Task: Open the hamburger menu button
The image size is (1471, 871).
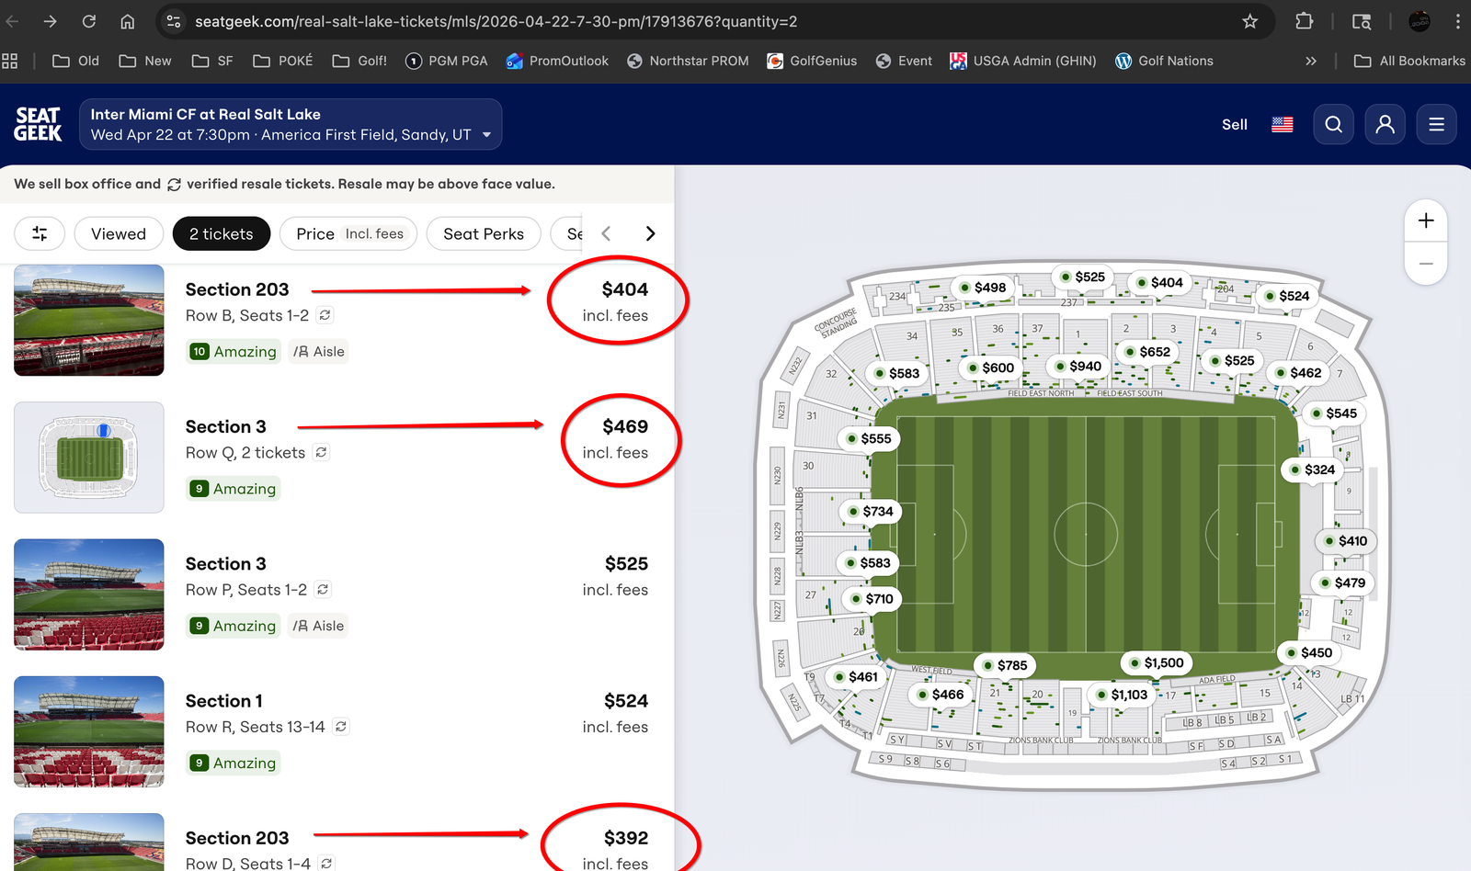Action: tap(1436, 125)
